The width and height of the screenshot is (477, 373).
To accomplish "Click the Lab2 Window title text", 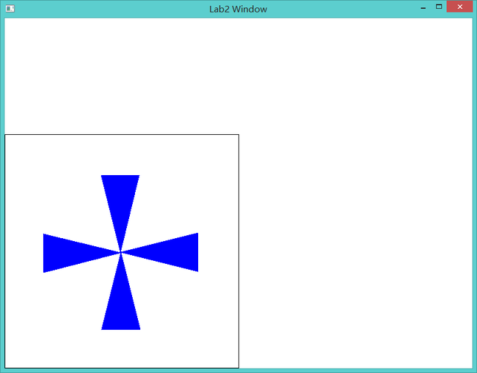I will tap(238, 9).
